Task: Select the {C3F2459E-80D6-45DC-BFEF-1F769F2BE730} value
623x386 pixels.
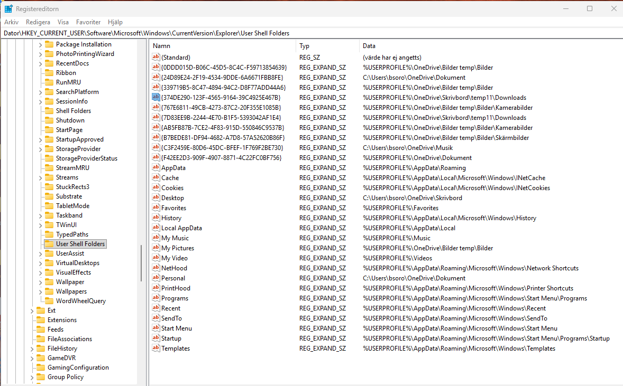Action: pos(222,147)
